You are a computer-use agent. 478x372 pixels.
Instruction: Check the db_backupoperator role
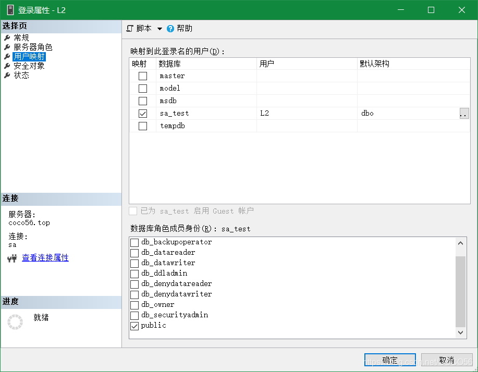click(x=134, y=242)
